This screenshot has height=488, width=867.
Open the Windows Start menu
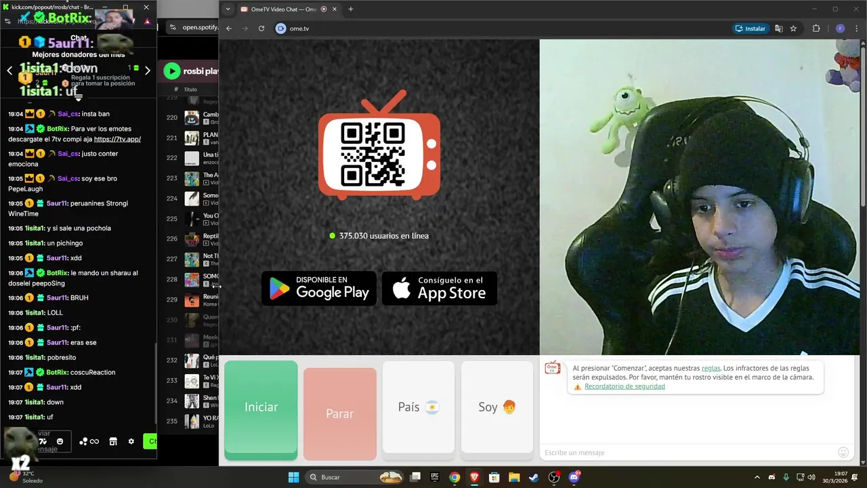point(293,477)
